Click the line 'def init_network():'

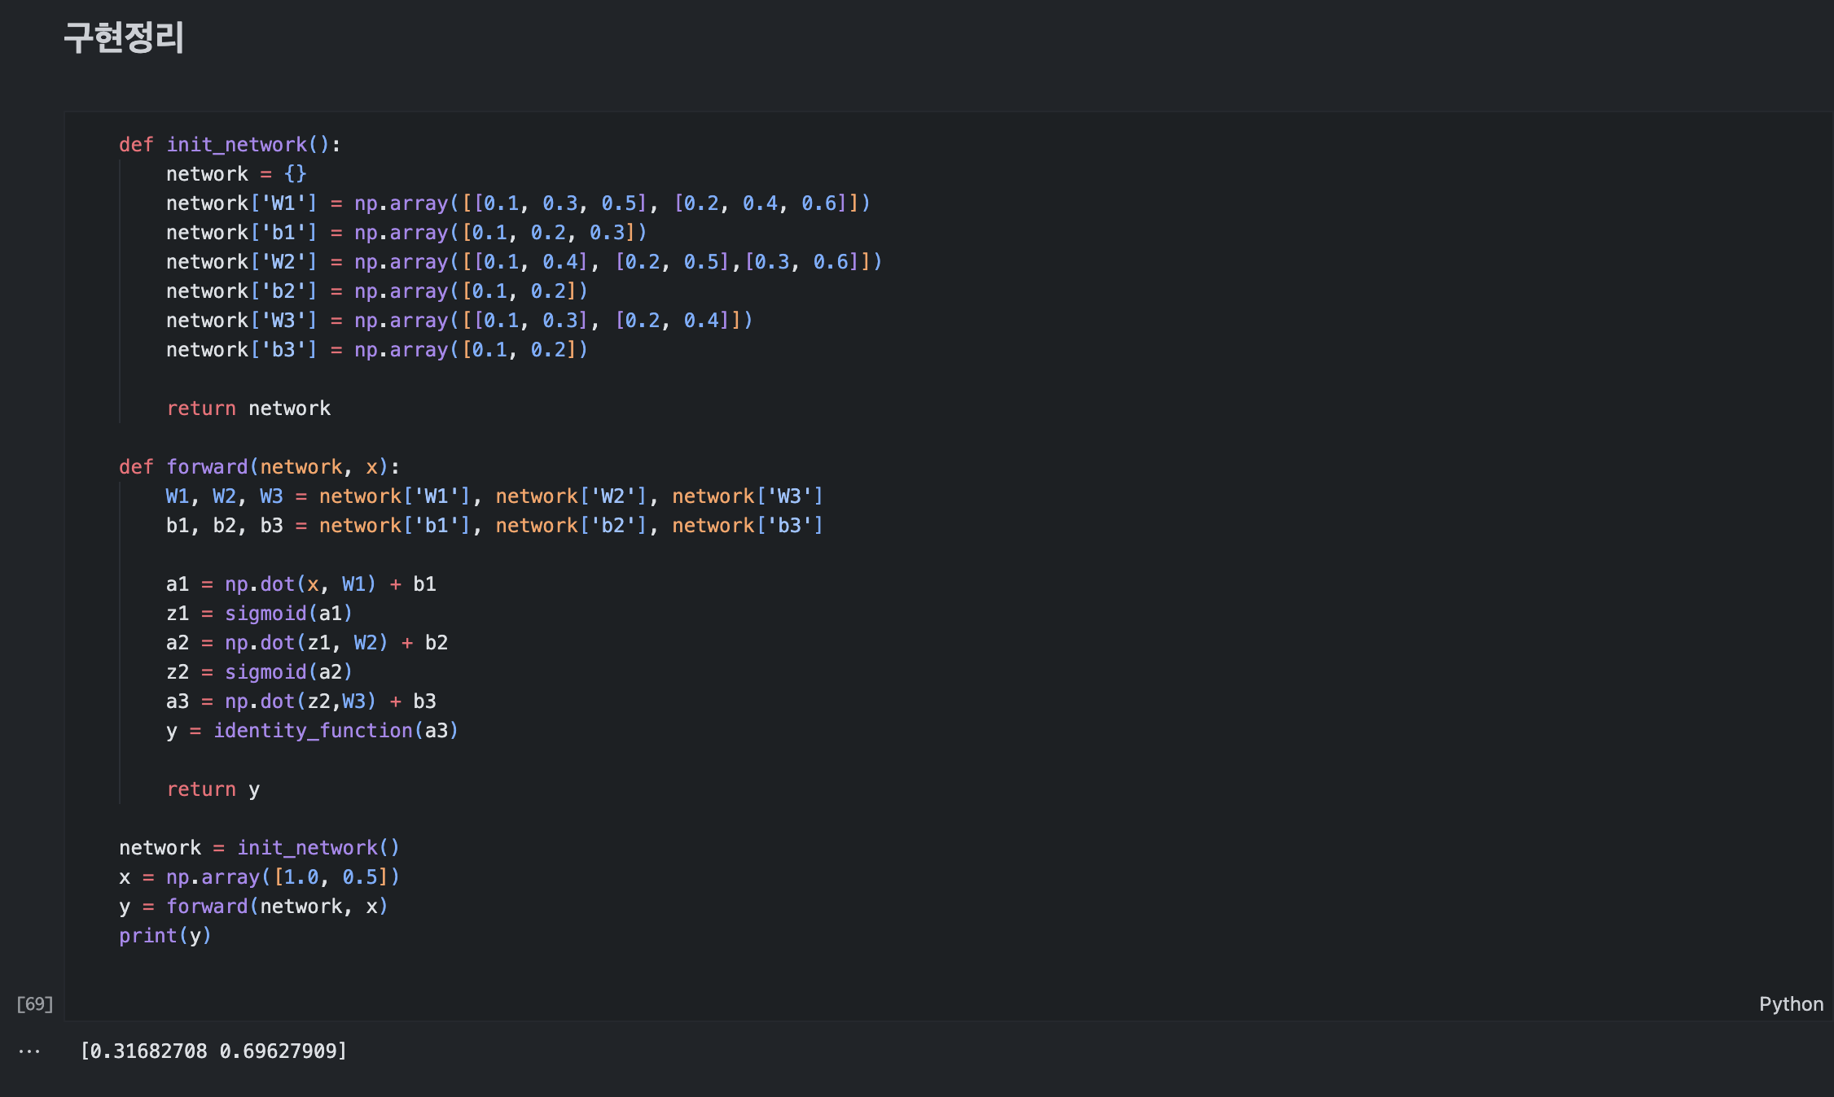click(x=230, y=145)
